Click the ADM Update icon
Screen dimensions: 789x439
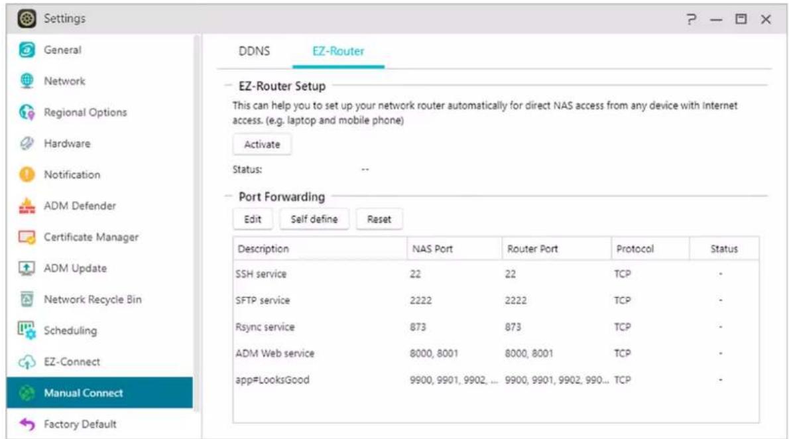pyautogui.click(x=27, y=268)
